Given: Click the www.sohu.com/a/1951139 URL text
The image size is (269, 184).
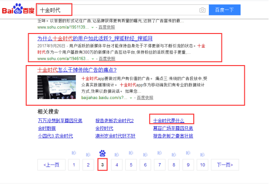Looking at the screenshot, I should click(63, 27).
